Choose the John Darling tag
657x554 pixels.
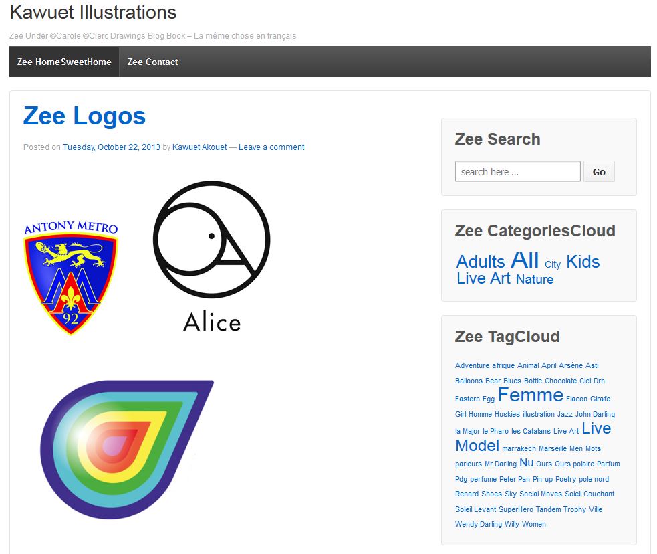595,414
